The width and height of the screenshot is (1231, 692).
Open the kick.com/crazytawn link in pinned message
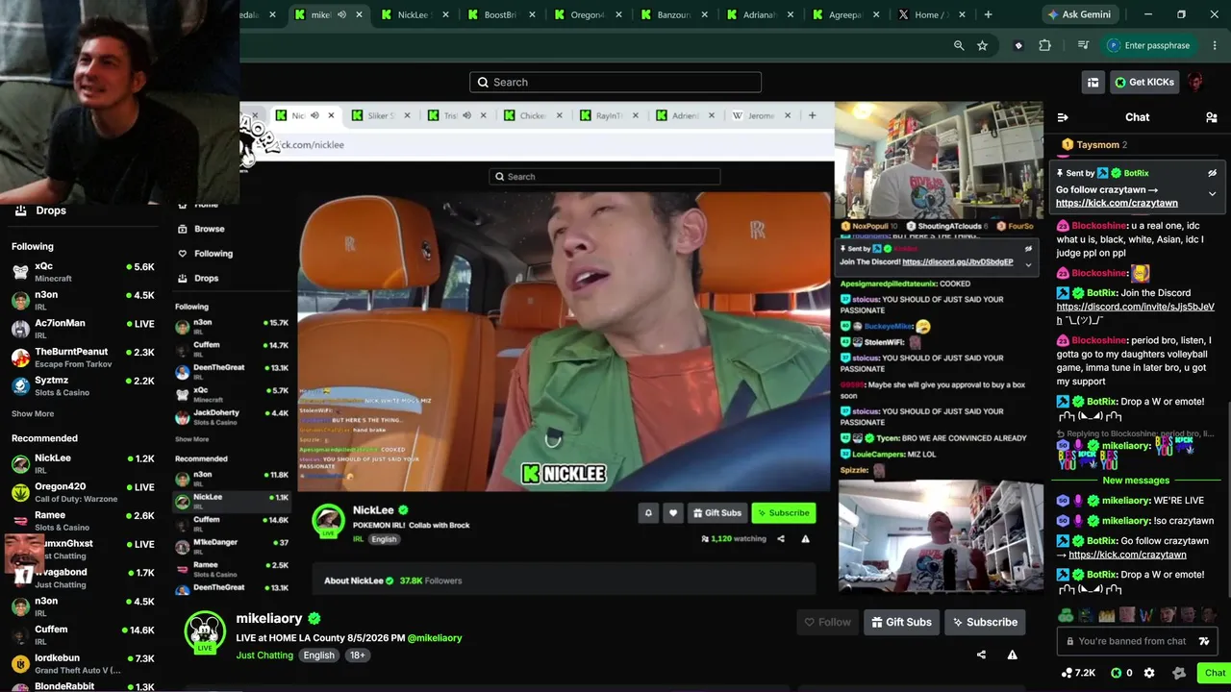(1117, 204)
